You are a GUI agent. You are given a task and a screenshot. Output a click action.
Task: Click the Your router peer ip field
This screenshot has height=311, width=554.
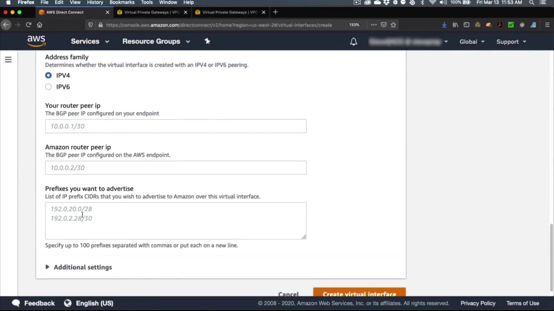(176, 126)
